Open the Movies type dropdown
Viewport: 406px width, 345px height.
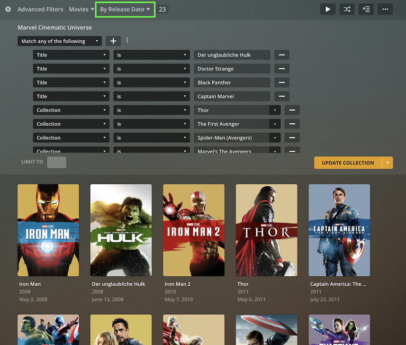[82, 10]
